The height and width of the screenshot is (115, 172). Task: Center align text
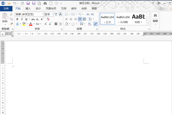pyautogui.click(x=71, y=19)
